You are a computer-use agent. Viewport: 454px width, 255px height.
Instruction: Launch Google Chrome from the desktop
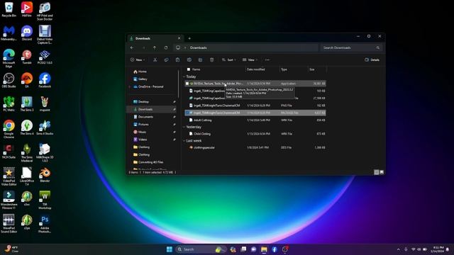point(9,130)
